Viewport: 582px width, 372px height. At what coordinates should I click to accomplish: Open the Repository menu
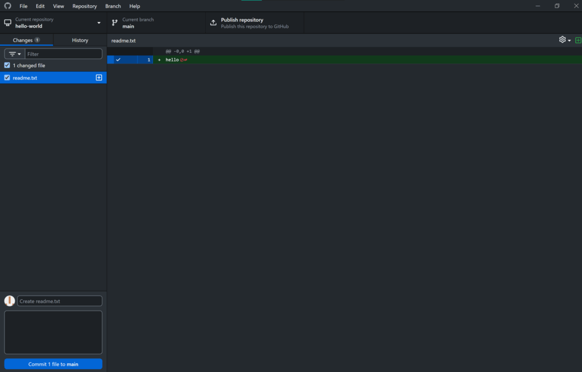click(x=84, y=6)
